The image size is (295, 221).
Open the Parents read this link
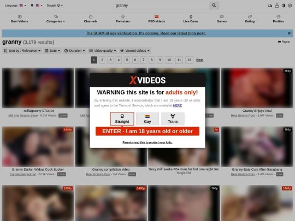[x=147, y=142]
